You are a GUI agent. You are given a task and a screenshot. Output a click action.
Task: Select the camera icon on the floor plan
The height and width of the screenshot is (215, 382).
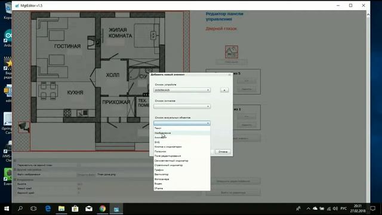pyautogui.click(x=24, y=127)
